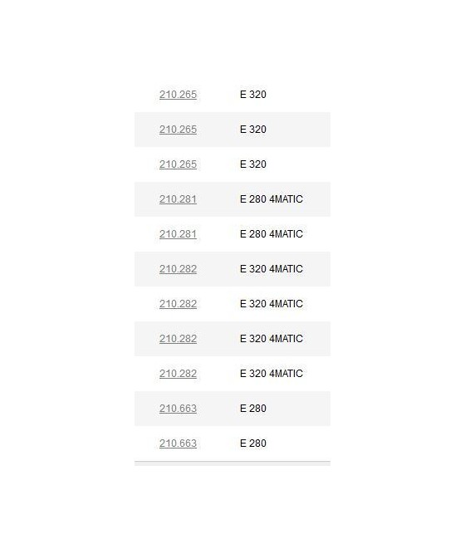Open the third 210.282 link
This screenshot has height=544, width=465.
(178, 339)
